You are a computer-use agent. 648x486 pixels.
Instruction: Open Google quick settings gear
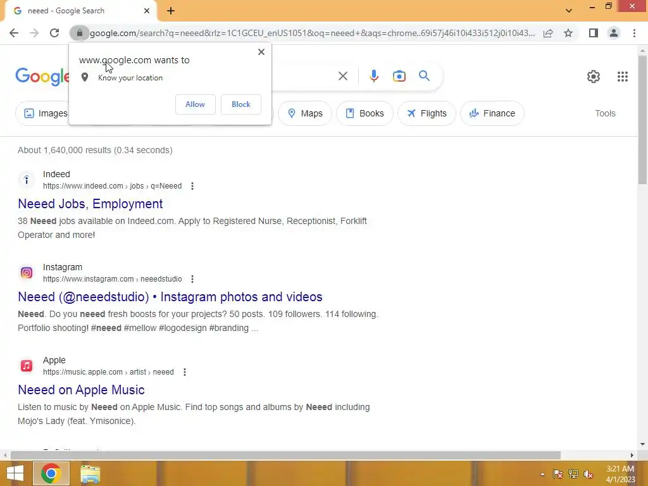coord(594,77)
